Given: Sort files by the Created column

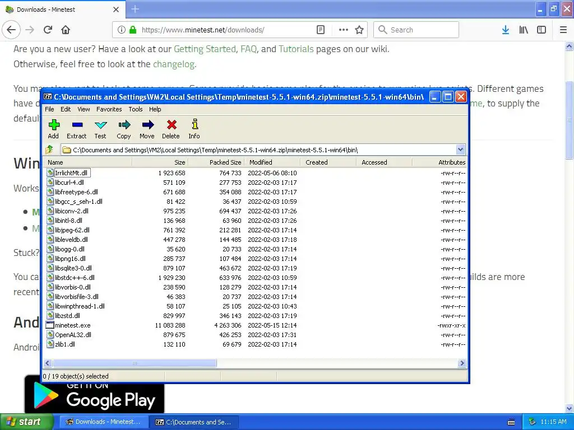Looking at the screenshot, I should coord(328,162).
